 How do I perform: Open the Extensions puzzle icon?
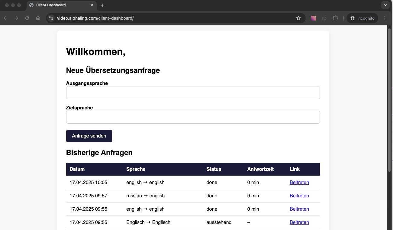[x=335, y=18]
